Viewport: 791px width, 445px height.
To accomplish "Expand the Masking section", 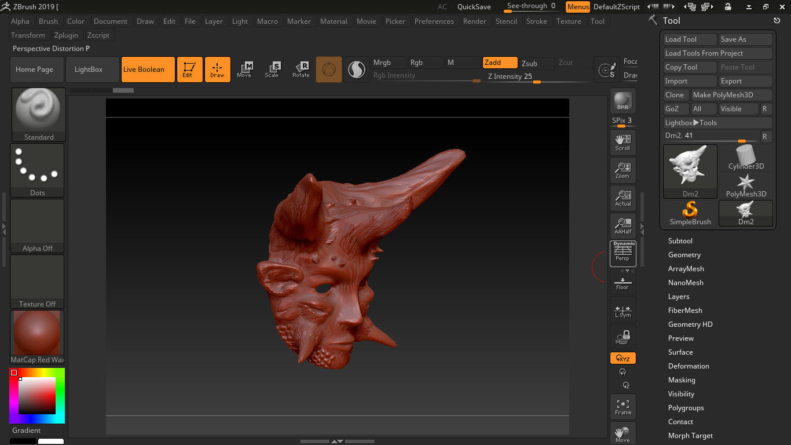I will pyautogui.click(x=682, y=380).
